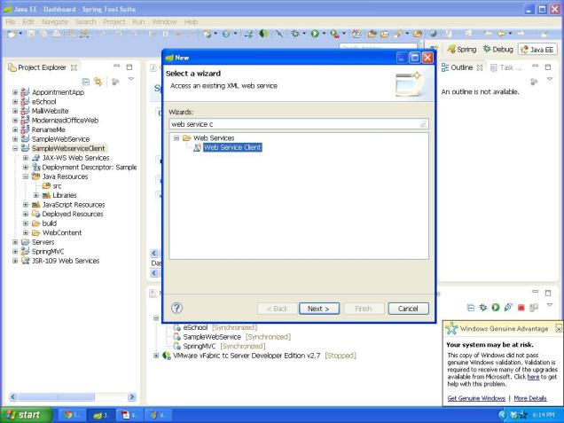Viewport: 564px width, 423px height.
Task: Select ModernizedOfficeWeb project
Action: pos(65,120)
